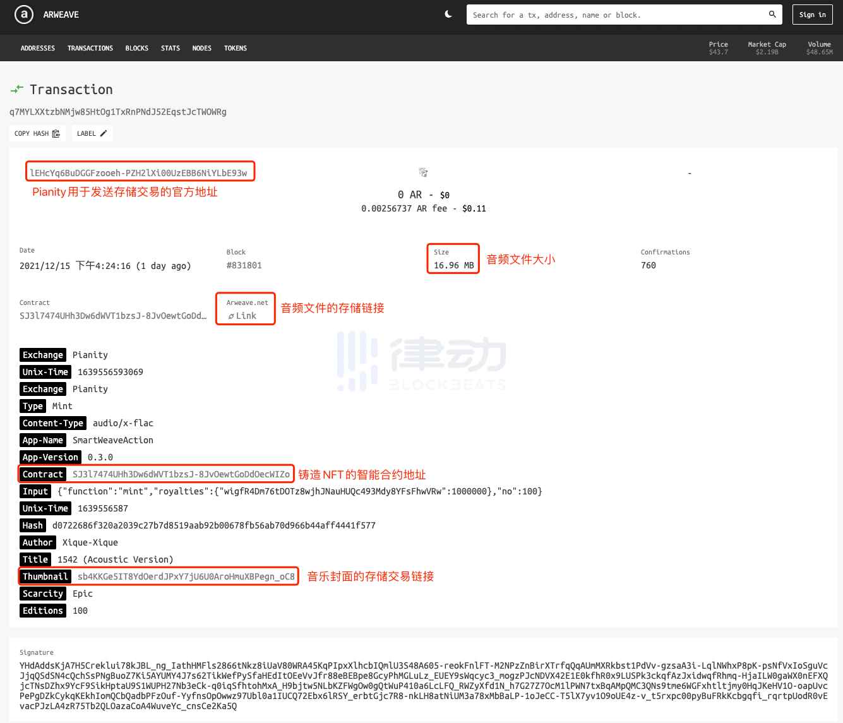Open the Stats menu
The width and height of the screenshot is (843, 723).
coord(170,48)
